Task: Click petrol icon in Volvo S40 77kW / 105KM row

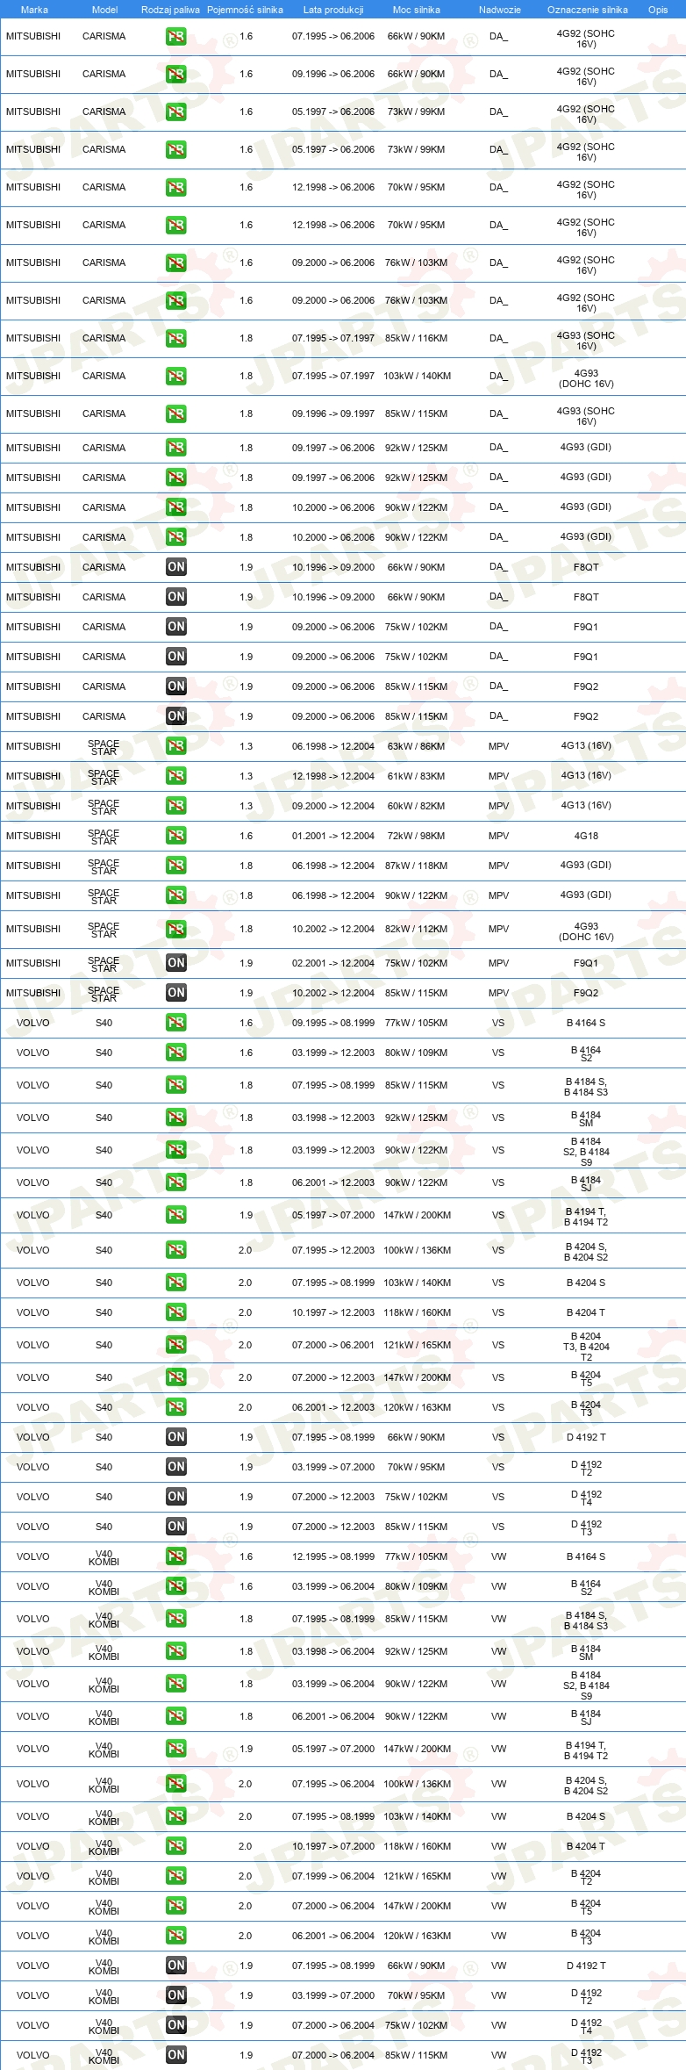Action: pyautogui.click(x=176, y=1024)
